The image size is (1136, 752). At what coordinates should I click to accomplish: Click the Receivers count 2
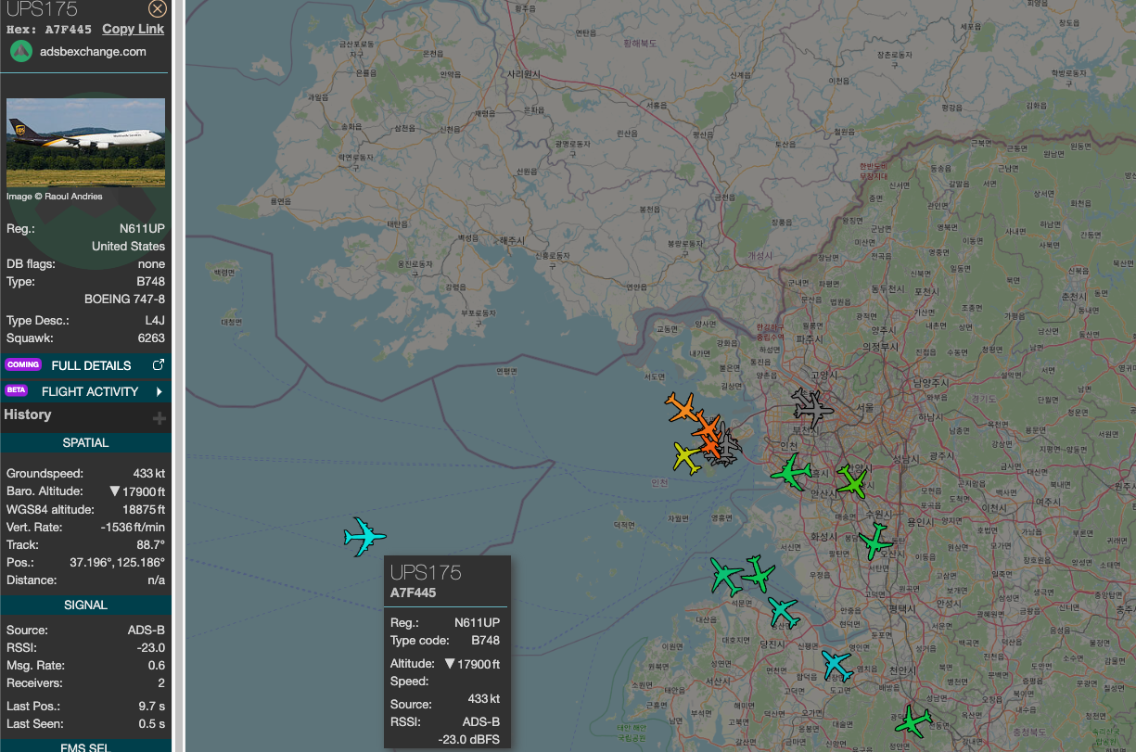[x=161, y=682]
